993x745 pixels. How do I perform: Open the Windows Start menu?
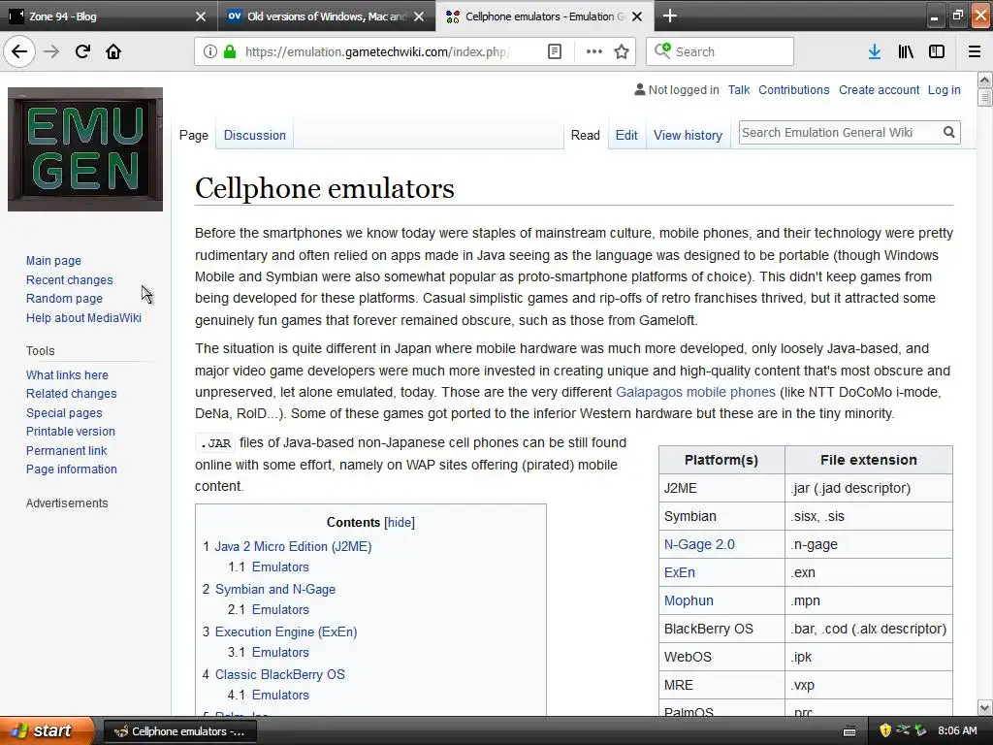[x=47, y=730]
